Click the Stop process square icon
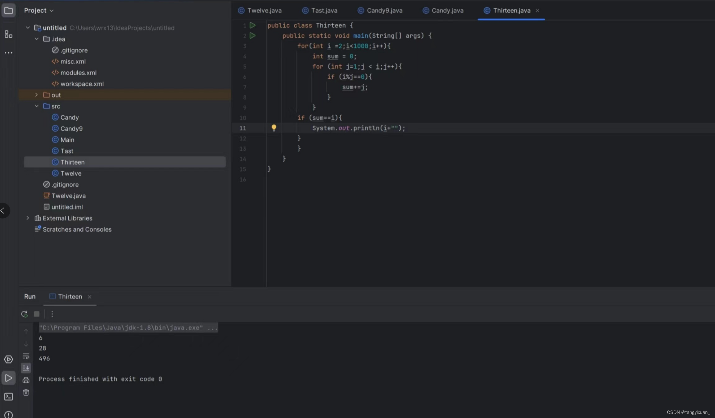The height and width of the screenshot is (418, 715). pos(37,314)
